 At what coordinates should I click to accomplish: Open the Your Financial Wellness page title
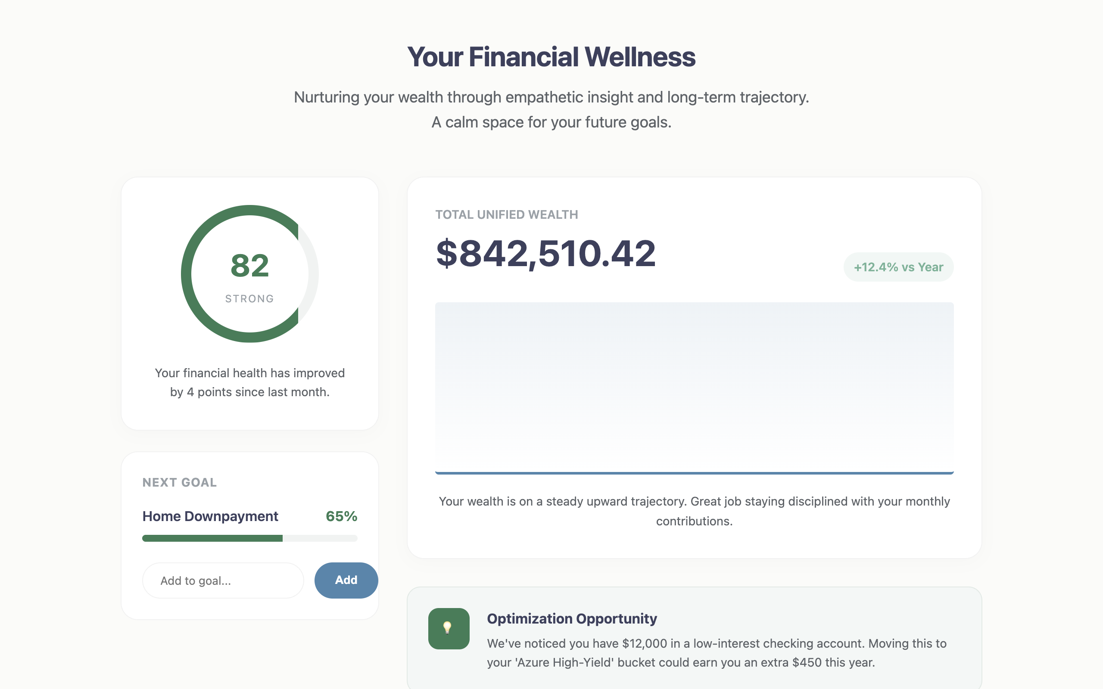[551, 56]
